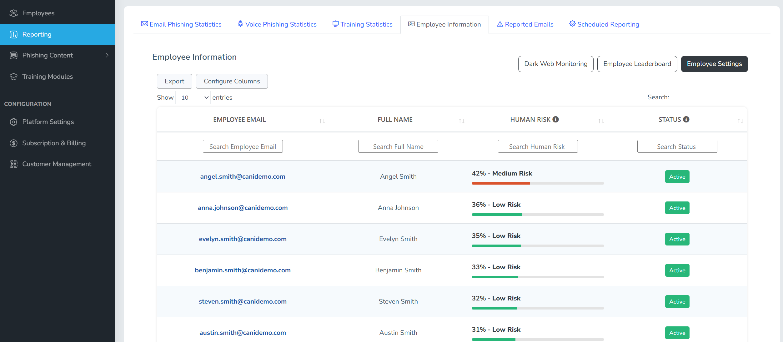Click the Status column info icon

[x=686, y=119]
